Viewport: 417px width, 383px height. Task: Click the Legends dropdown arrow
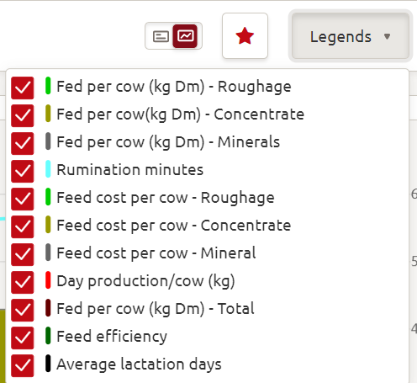[x=388, y=36]
